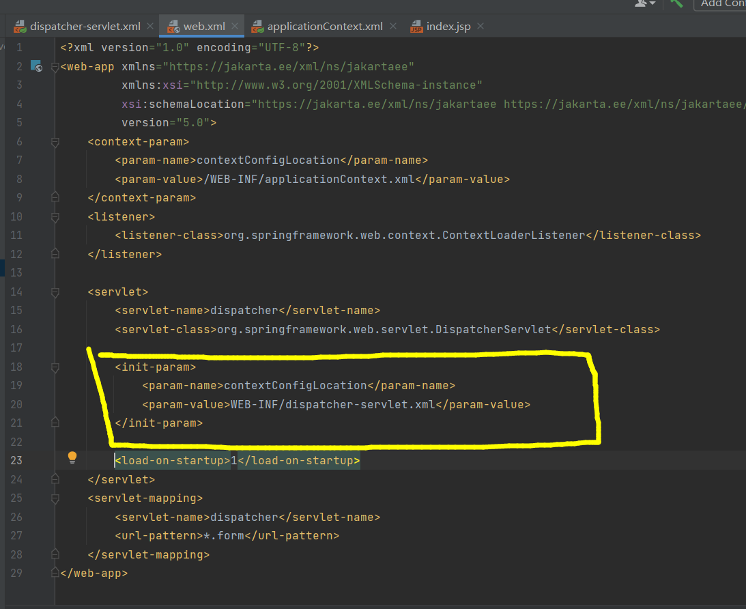The width and height of the screenshot is (746, 609).
Task: Toggle fold marker at closing init-param line 21
Action: point(55,423)
